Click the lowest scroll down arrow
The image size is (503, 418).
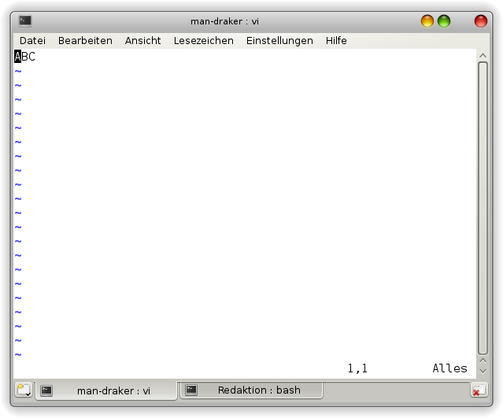coord(483,372)
